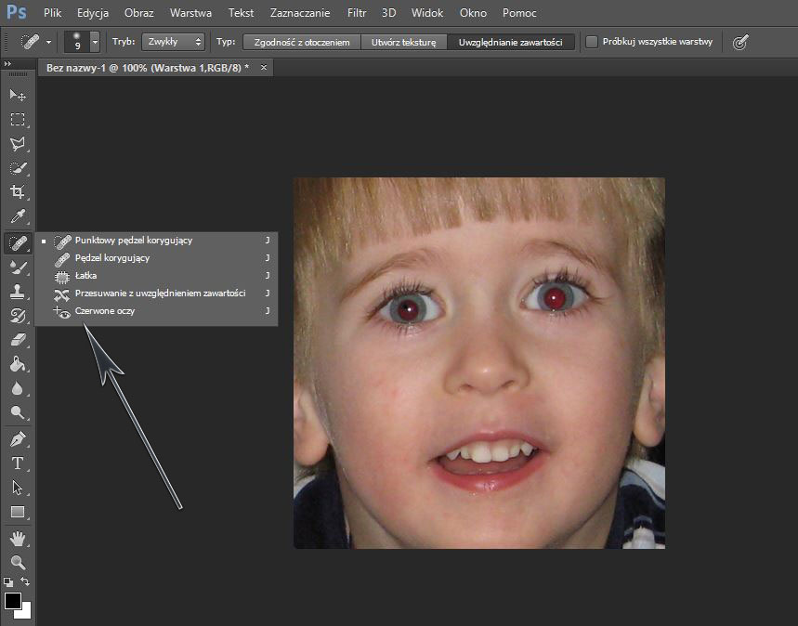Open the Obraz menu
Image resolution: width=798 pixels, height=626 pixels.
[x=139, y=13]
